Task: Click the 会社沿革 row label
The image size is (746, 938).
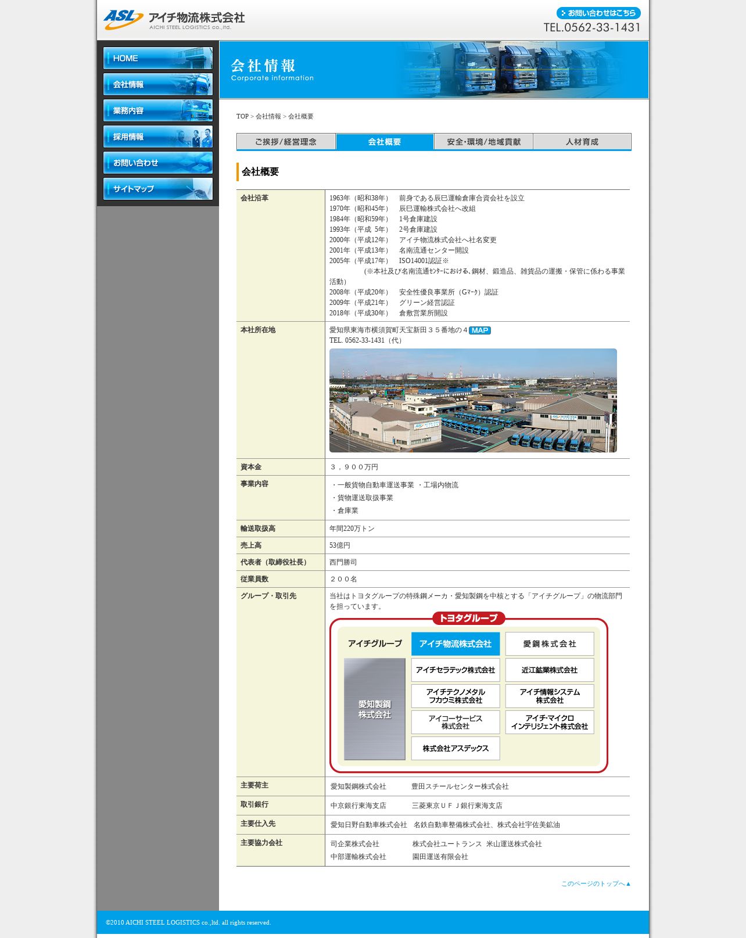Action: click(x=254, y=198)
